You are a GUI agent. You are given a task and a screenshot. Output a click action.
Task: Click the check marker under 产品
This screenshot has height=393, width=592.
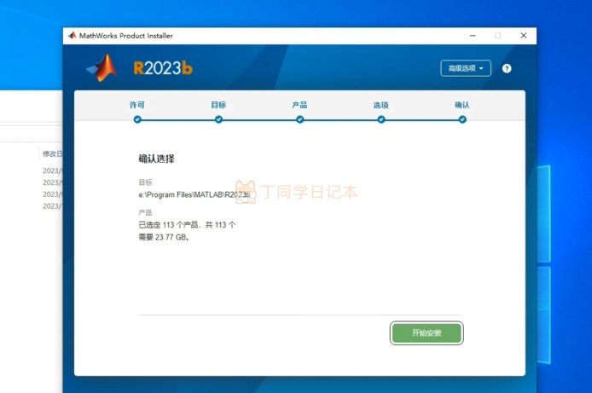click(x=299, y=119)
